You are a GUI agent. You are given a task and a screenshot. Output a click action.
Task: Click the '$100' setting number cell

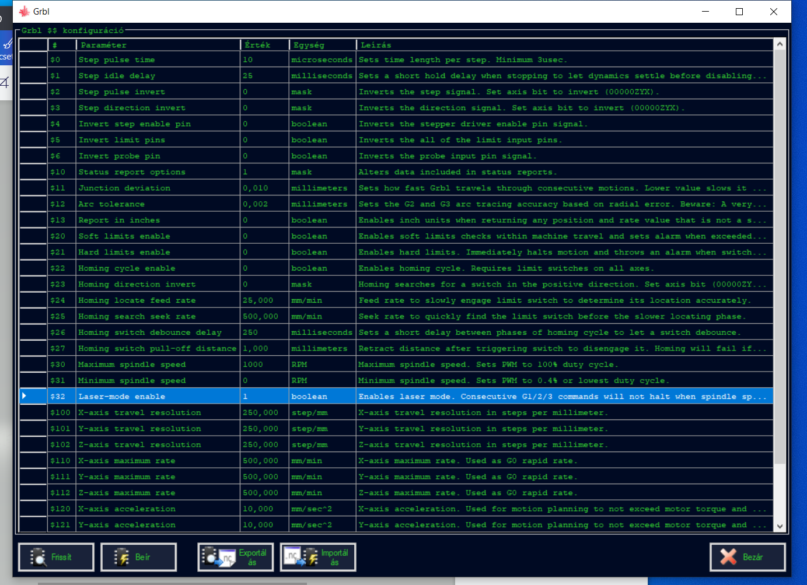(x=62, y=413)
